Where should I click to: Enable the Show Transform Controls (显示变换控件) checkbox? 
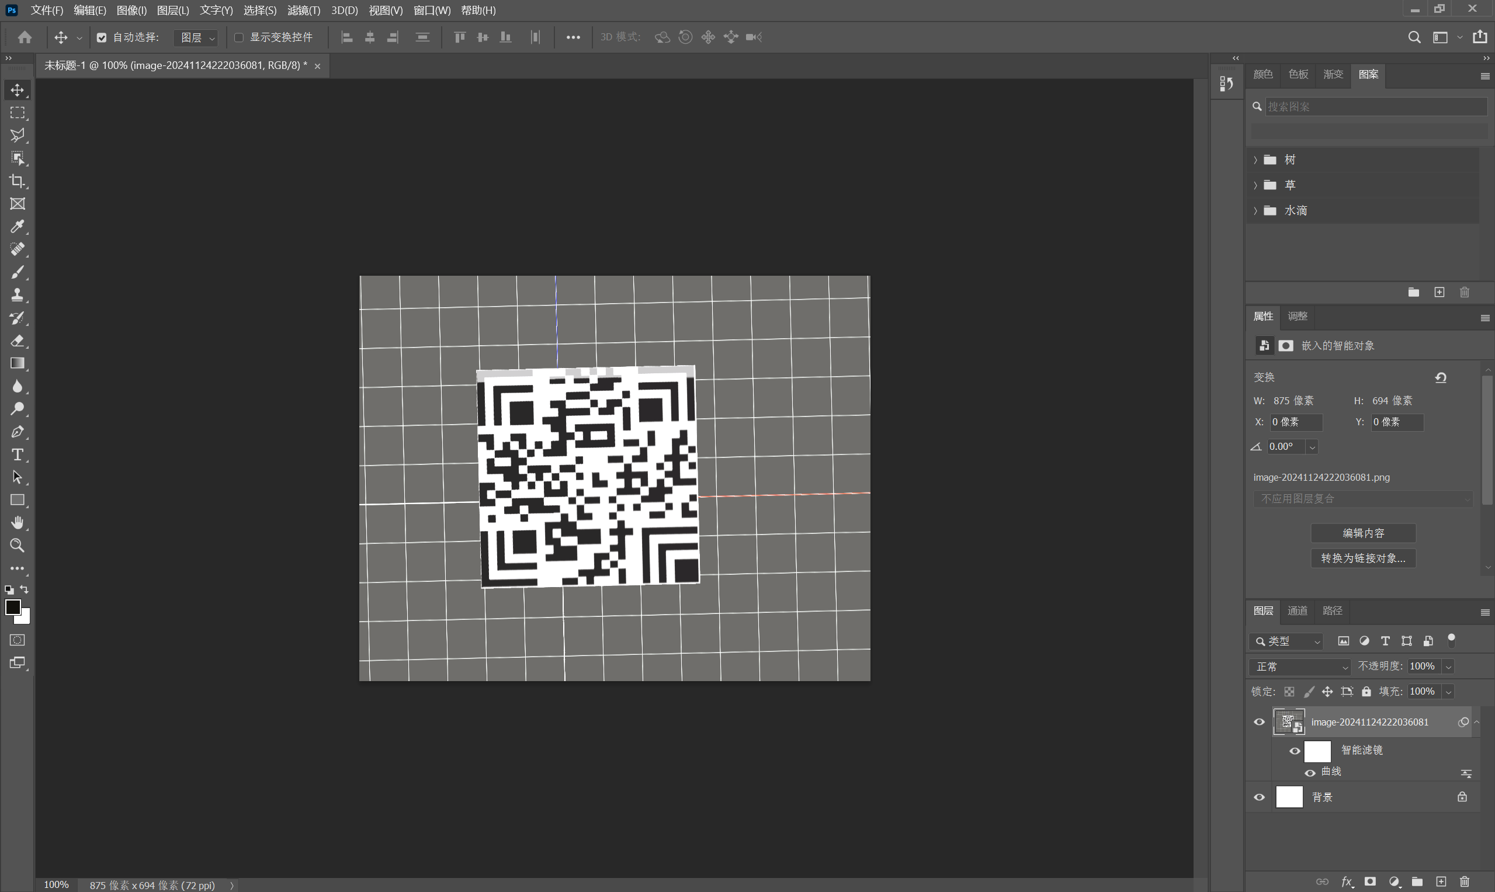(x=238, y=38)
